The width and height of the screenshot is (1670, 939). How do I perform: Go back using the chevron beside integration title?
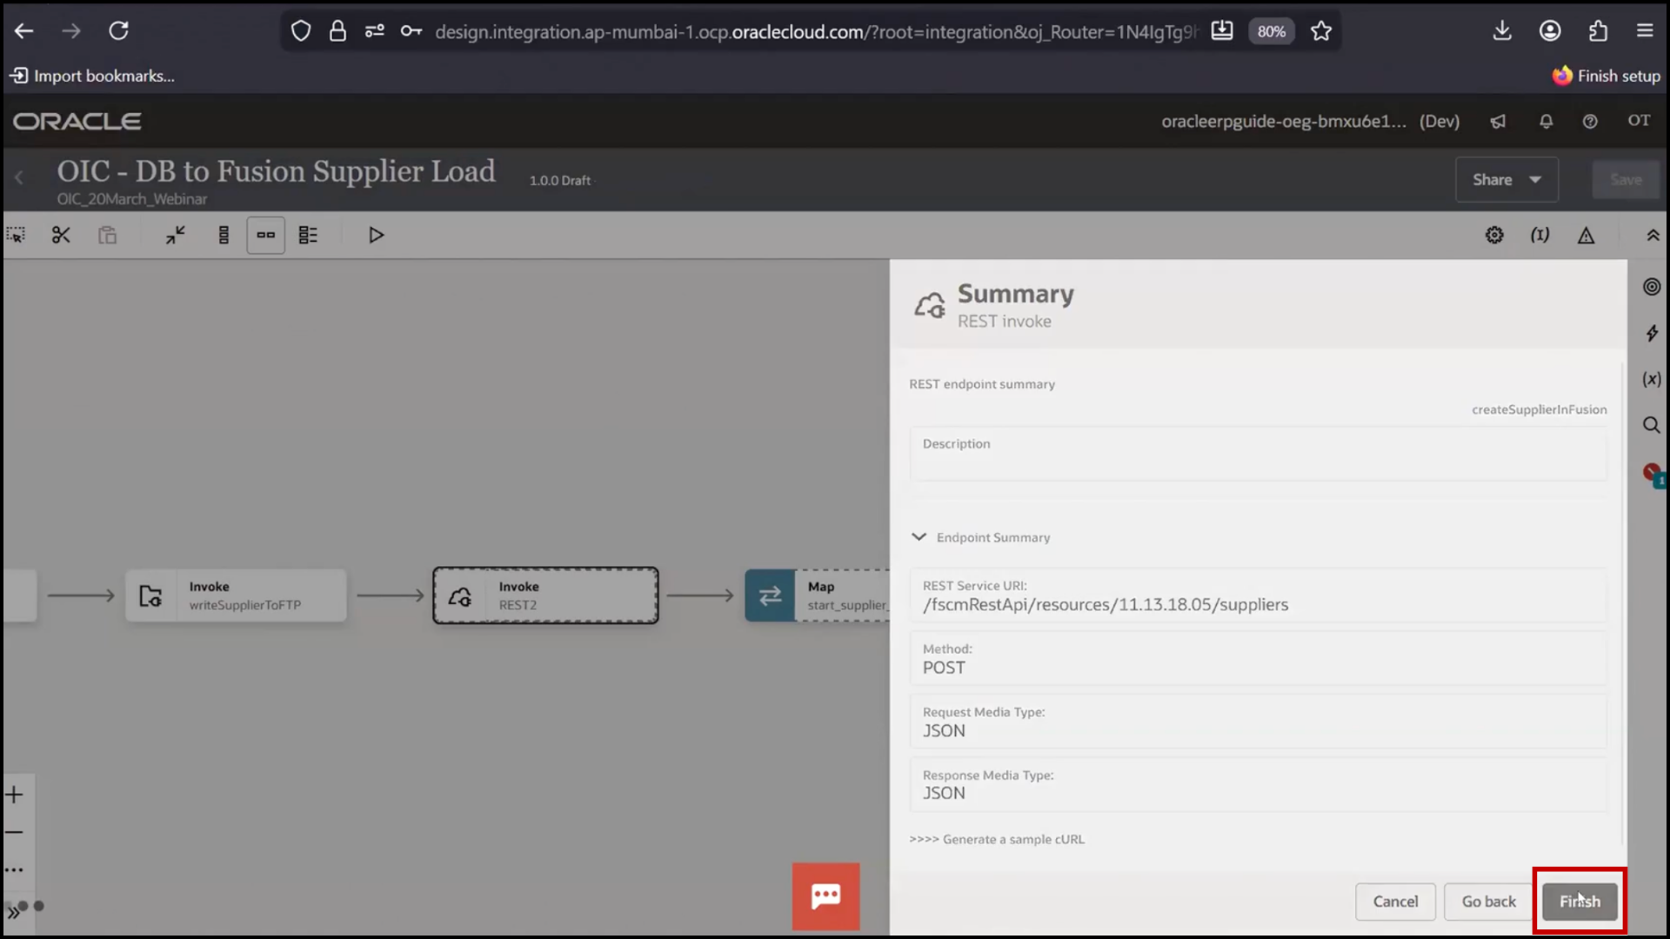click(19, 178)
